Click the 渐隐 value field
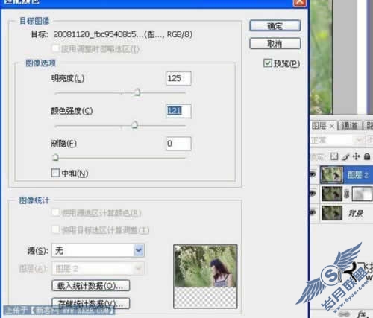This screenshot has height=318, width=373. [x=178, y=144]
